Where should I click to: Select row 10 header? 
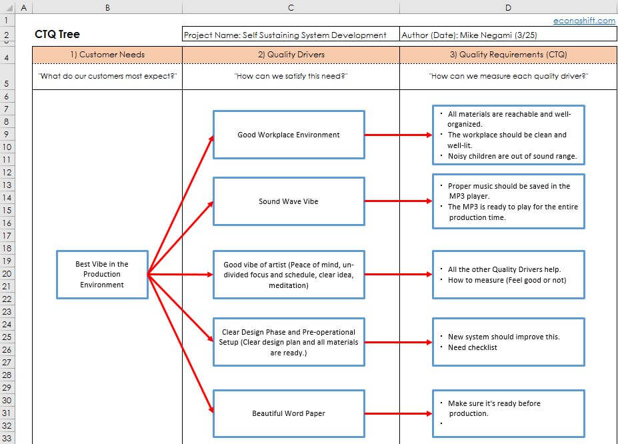tap(7, 147)
